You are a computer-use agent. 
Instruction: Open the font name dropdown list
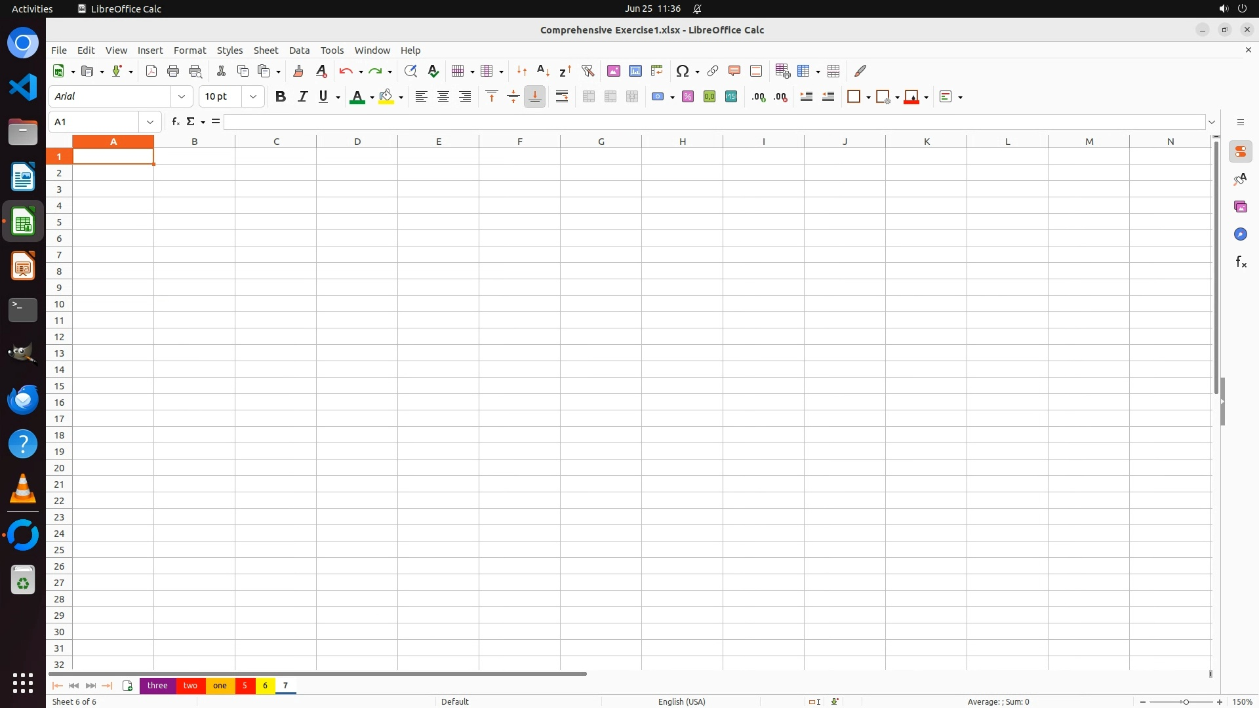(x=182, y=97)
